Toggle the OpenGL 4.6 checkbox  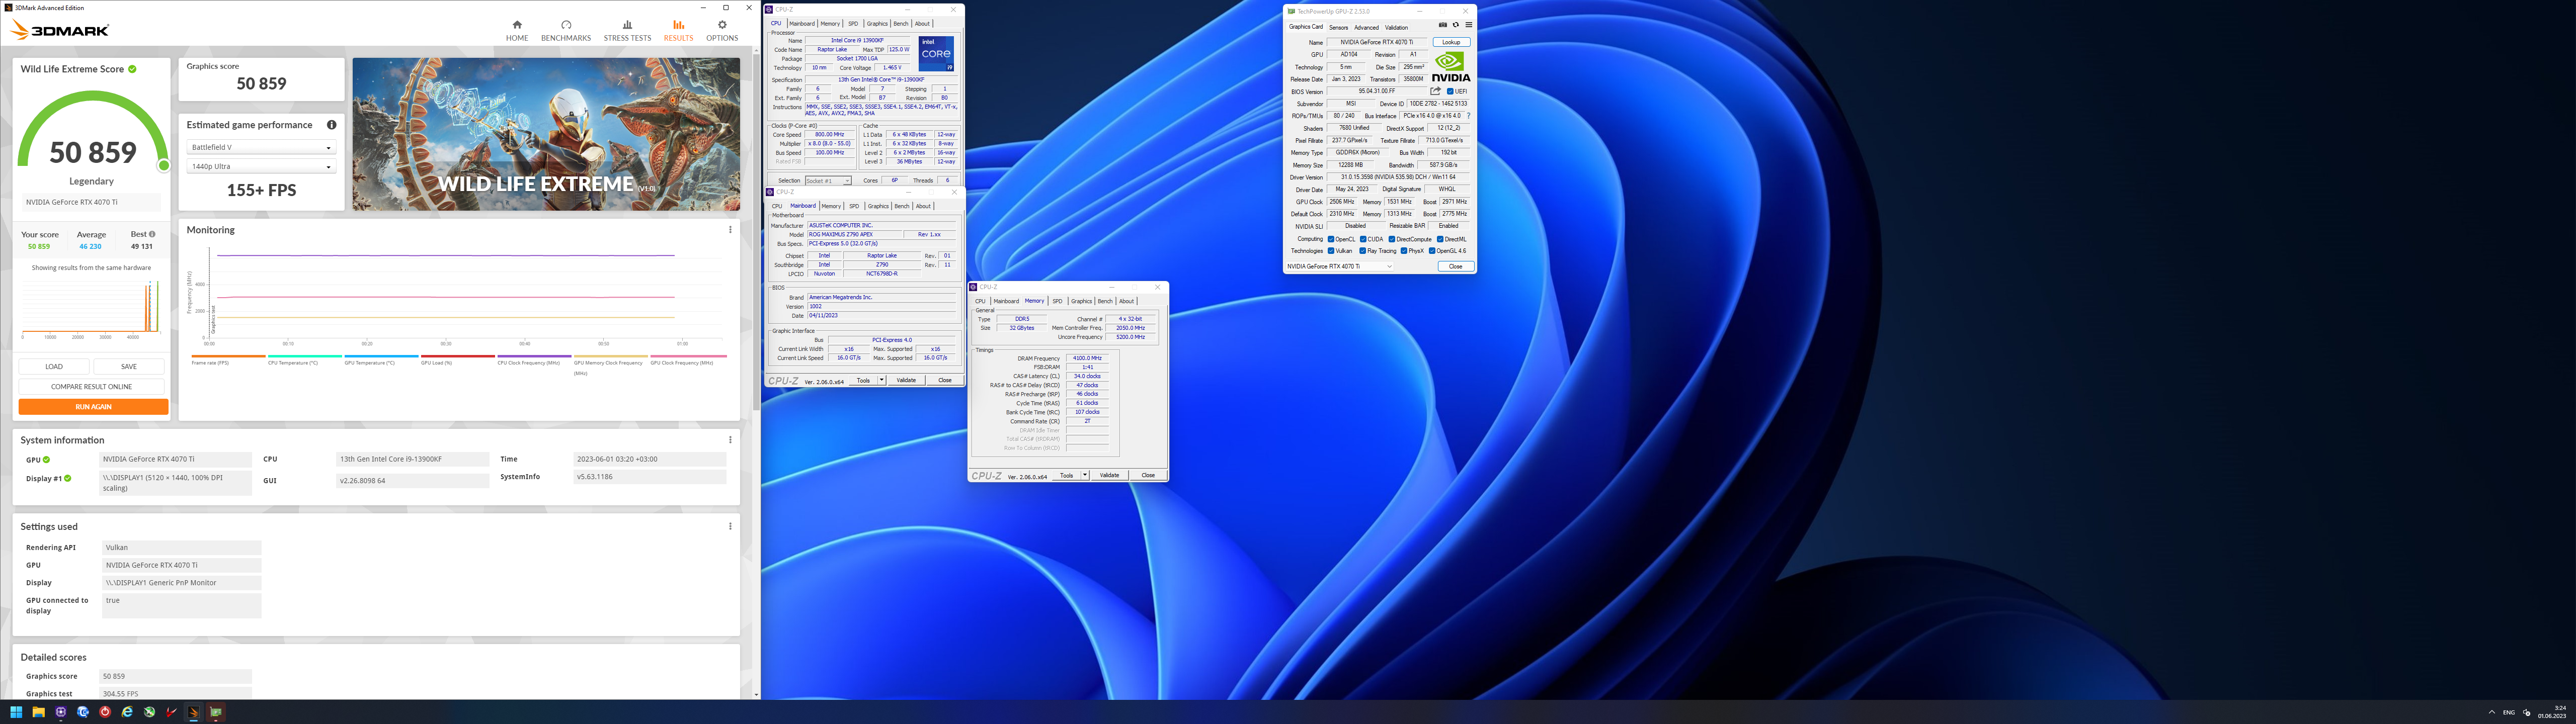(1433, 251)
